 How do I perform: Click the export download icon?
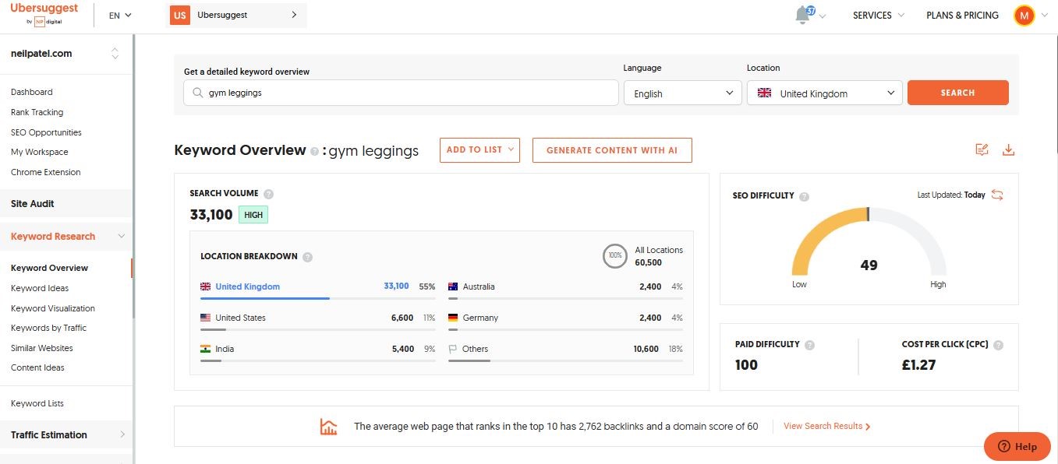tap(1008, 150)
